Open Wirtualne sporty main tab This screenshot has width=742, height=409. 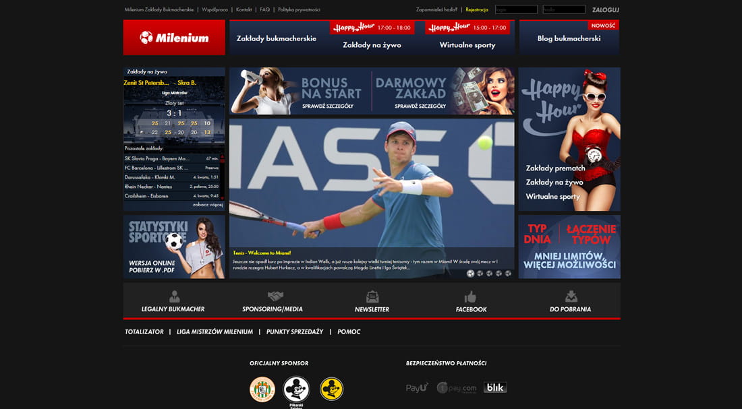coord(467,45)
